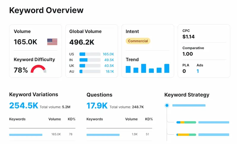Click the last Trend chart bar

[167, 68]
